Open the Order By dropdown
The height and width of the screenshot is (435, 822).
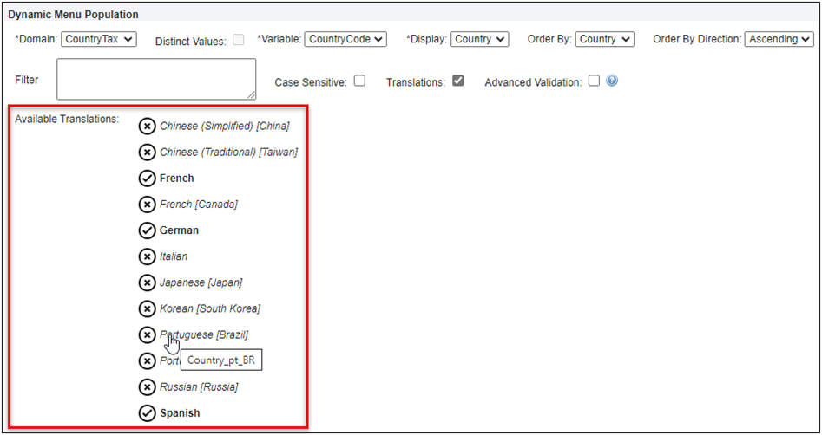[604, 39]
